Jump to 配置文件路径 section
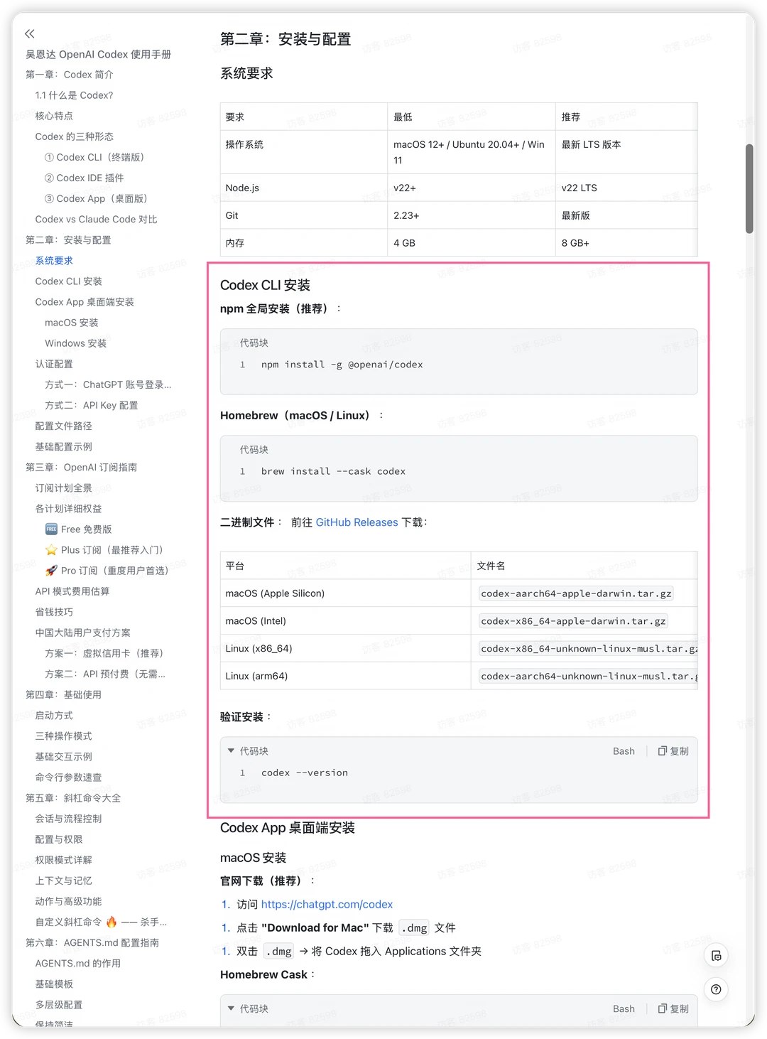The image size is (767, 1039). pyautogui.click(x=63, y=426)
